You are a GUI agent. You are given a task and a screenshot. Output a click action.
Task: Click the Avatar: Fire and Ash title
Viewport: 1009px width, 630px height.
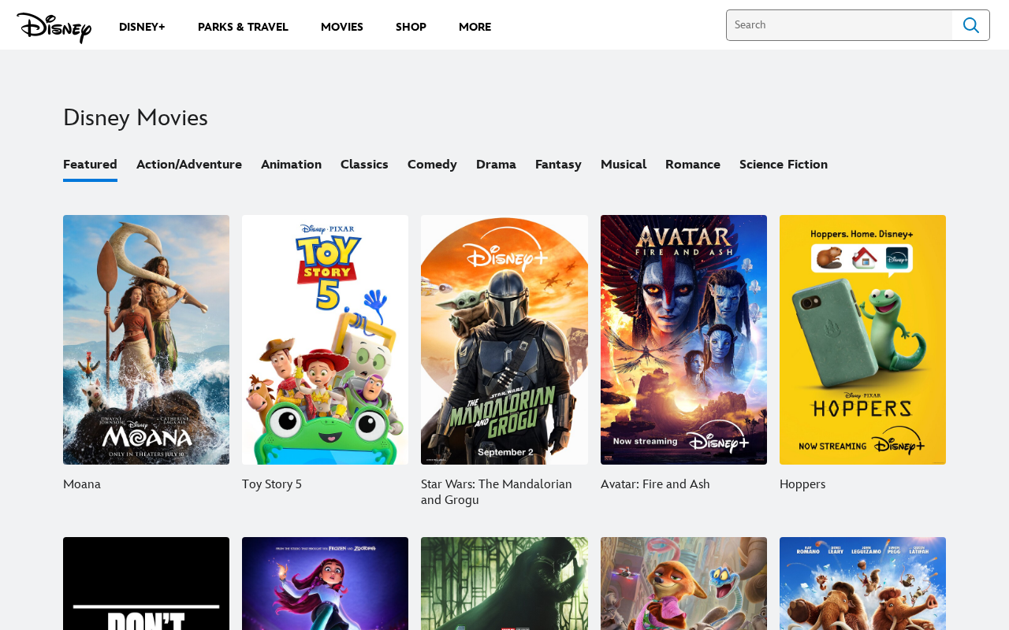[655, 484]
